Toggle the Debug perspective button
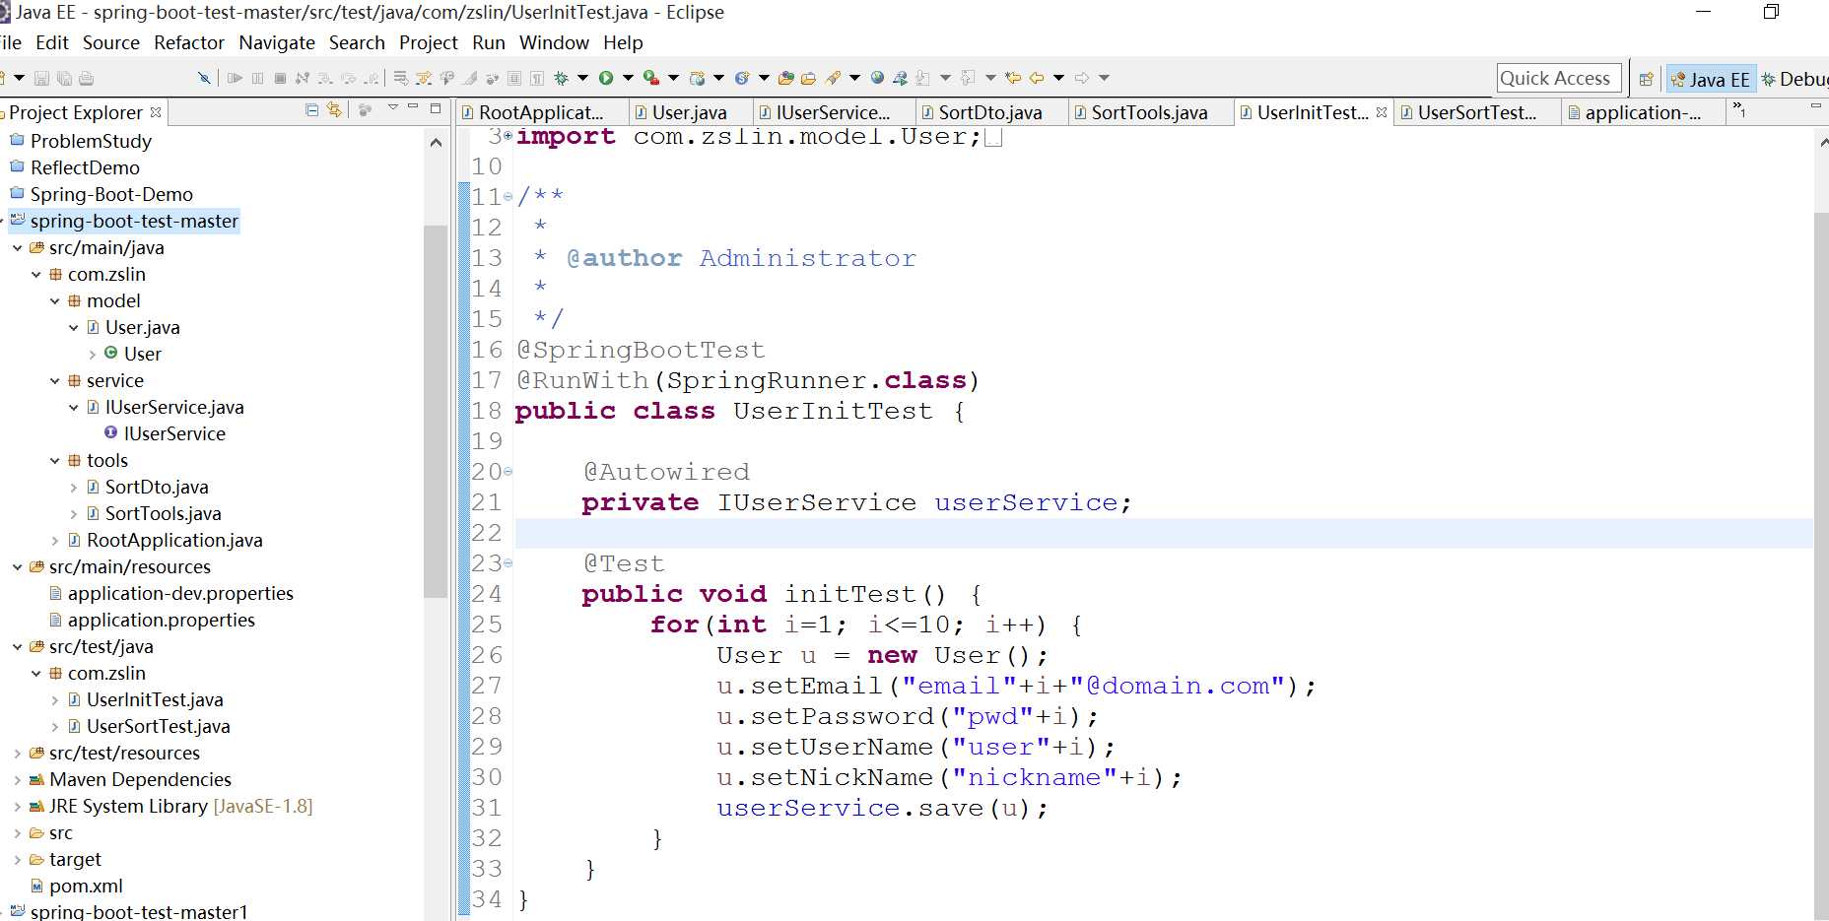This screenshot has height=921, width=1829. pos(1795,79)
